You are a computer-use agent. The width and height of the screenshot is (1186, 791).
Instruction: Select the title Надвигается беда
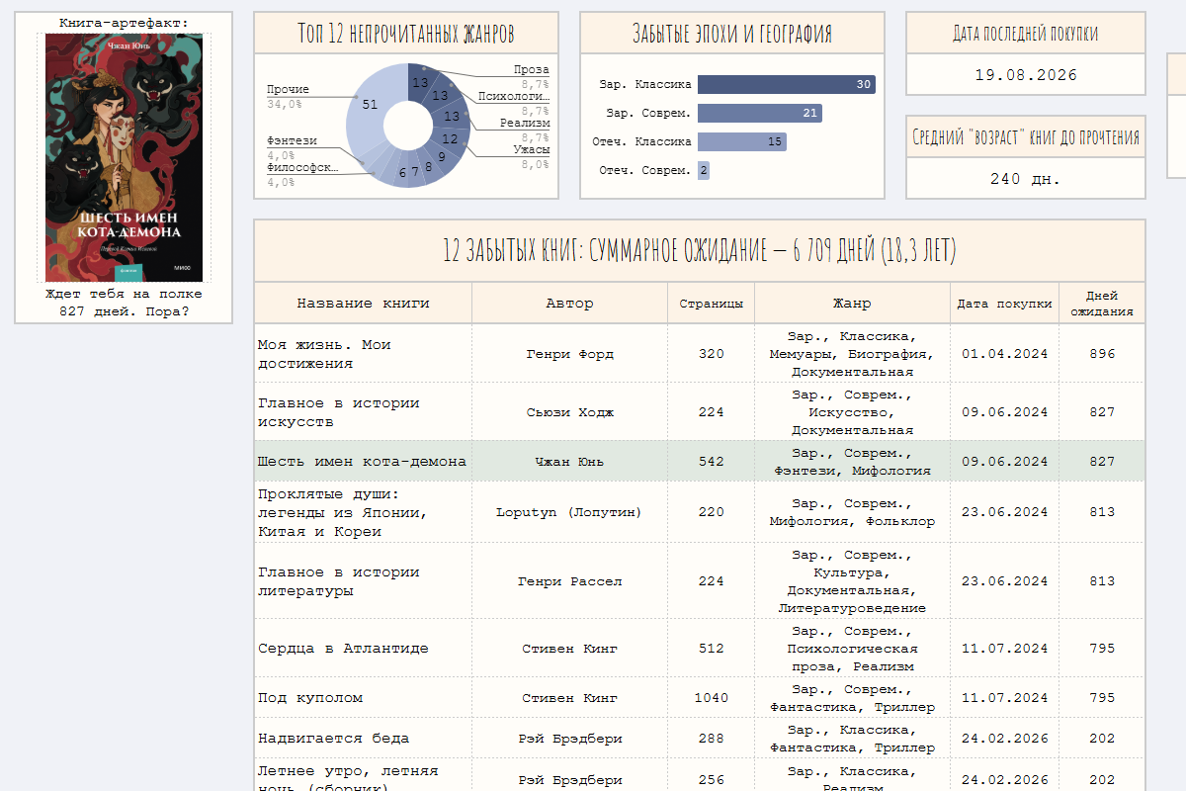[333, 739]
